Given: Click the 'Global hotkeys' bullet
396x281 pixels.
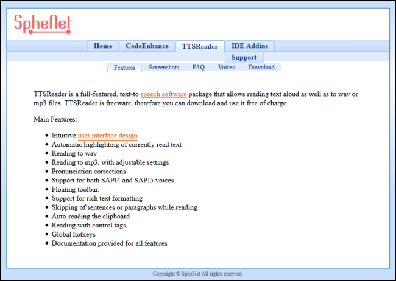Looking at the screenshot, I should (74, 234).
